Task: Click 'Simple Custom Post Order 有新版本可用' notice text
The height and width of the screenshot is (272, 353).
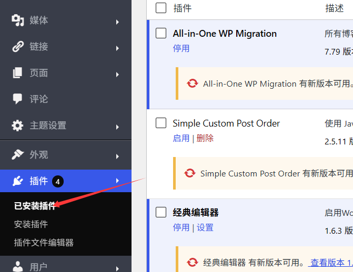Action: point(277,173)
